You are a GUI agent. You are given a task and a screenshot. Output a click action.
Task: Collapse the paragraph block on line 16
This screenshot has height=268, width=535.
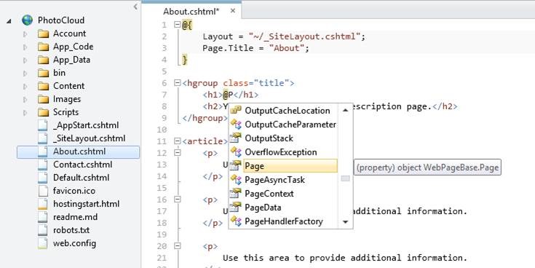(x=177, y=200)
